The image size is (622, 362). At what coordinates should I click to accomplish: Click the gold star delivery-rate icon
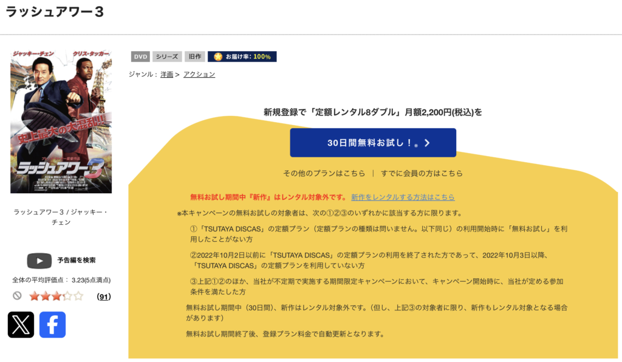coord(217,56)
